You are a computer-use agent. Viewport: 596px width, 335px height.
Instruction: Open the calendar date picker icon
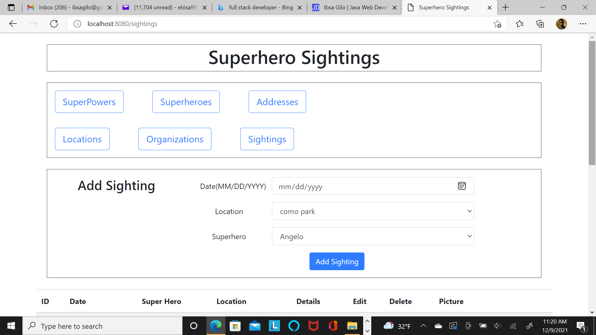(462, 186)
